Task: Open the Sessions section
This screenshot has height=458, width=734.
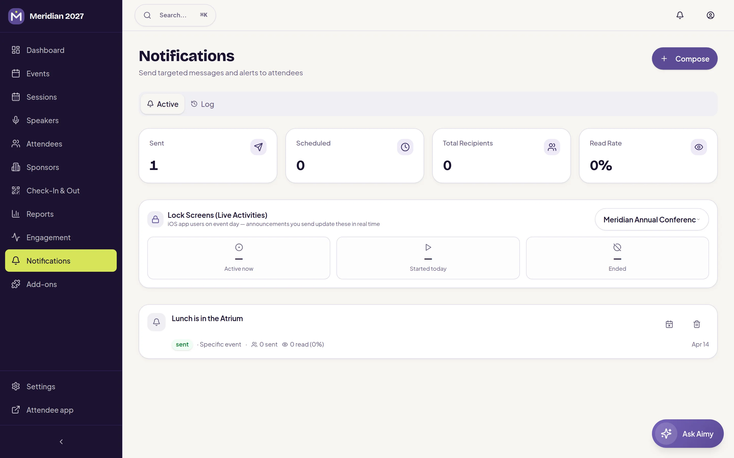Action: point(61,97)
